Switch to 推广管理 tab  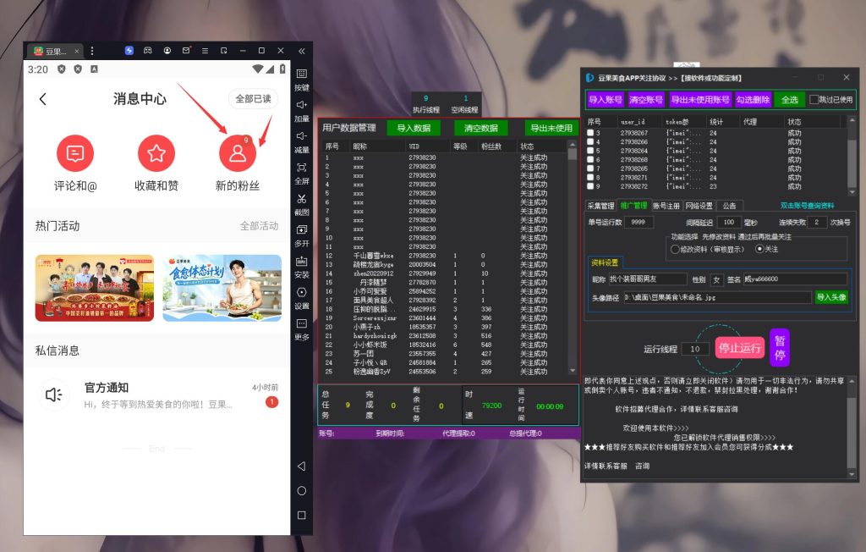click(633, 206)
